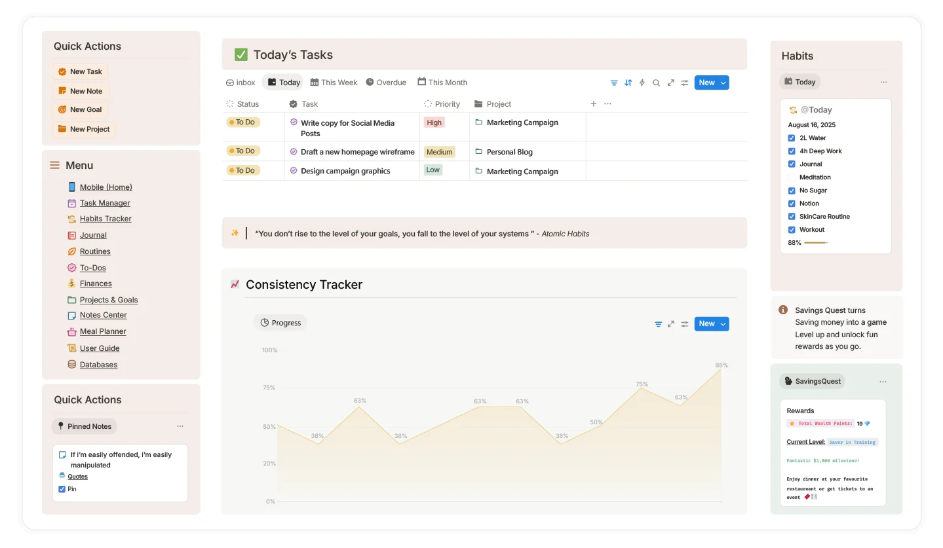
Task: Click the sort arrows icon in Today's Tasks
Action: (628, 82)
